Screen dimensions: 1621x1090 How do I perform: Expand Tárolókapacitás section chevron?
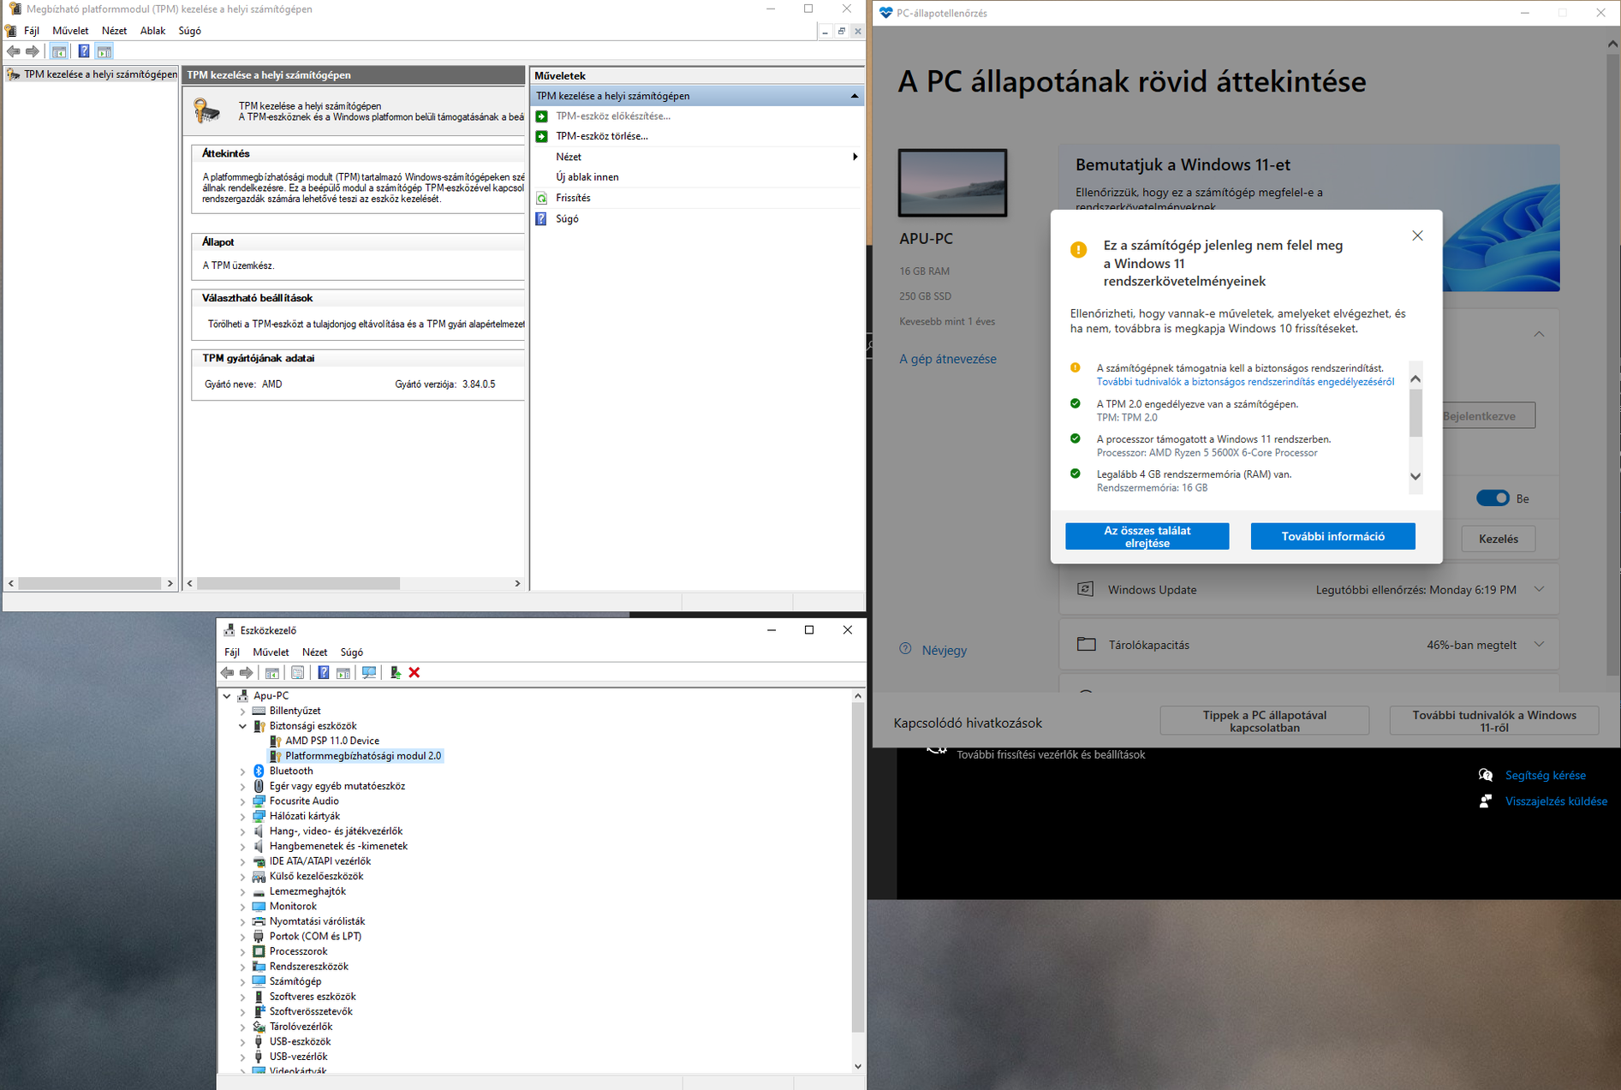pyautogui.click(x=1539, y=645)
